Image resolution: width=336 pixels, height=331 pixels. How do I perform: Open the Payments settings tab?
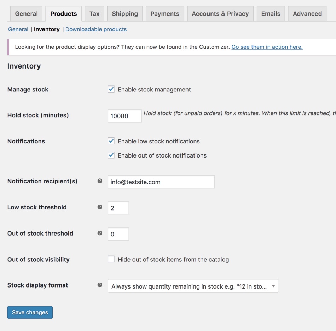click(164, 13)
